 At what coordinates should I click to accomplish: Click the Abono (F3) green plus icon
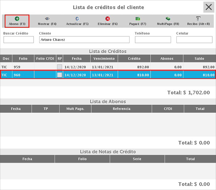pyautogui.click(x=17, y=19)
